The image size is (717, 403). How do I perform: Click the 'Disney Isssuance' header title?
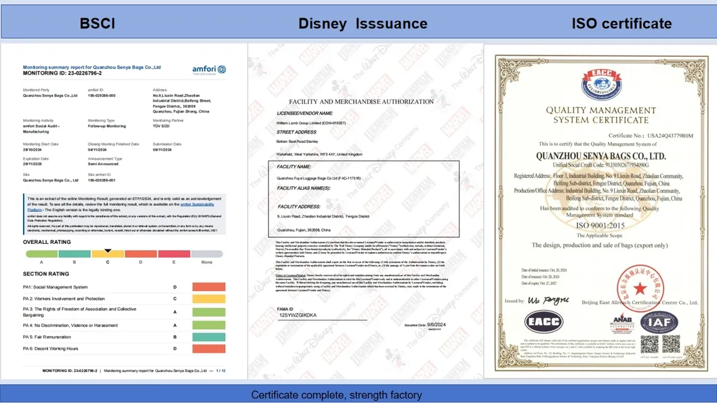[x=363, y=23]
